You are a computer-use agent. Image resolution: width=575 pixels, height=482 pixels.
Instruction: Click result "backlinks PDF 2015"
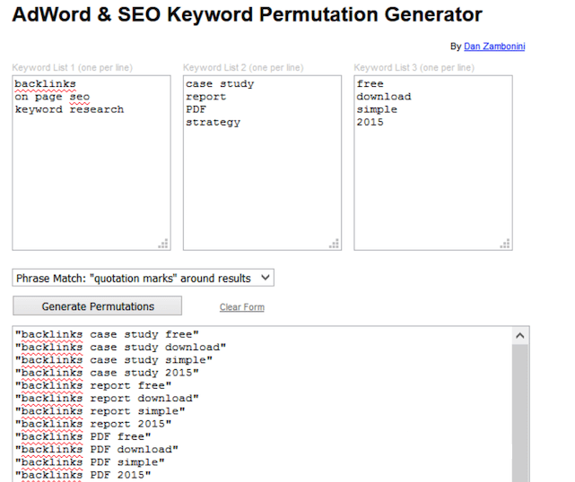(83, 475)
